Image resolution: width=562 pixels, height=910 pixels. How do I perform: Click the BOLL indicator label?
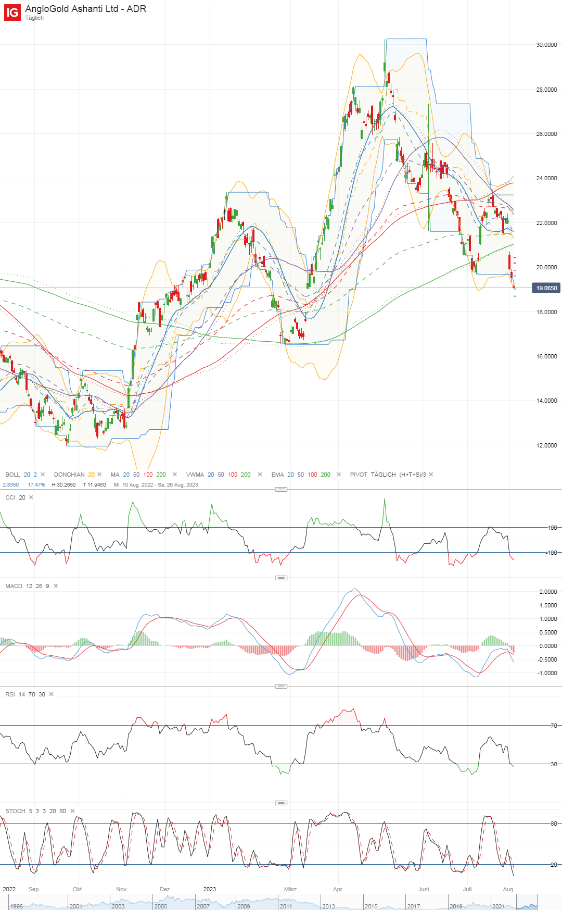click(12, 475)
